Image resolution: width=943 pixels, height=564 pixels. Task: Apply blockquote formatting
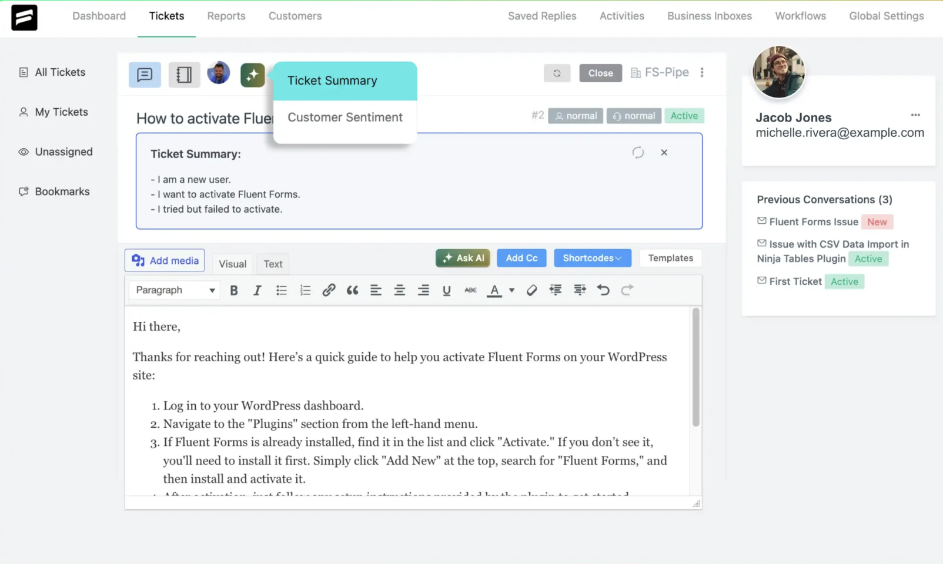click(x=352, y=290)
